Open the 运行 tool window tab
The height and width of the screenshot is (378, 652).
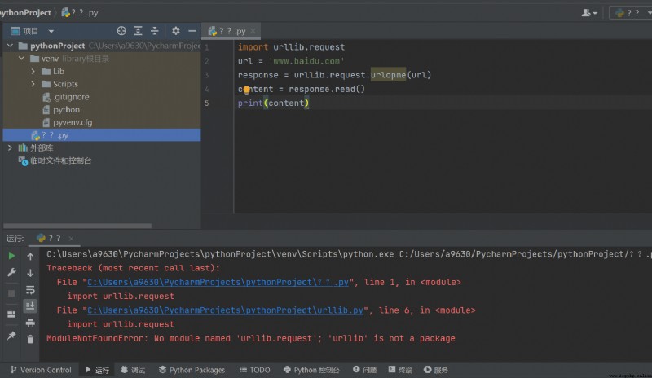tap(97, 370)
